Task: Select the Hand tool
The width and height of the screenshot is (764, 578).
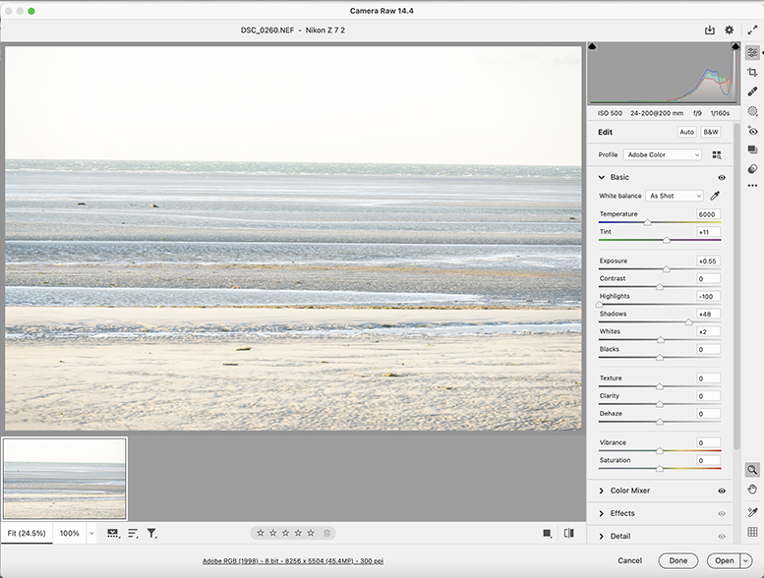Action: (752, 490)
